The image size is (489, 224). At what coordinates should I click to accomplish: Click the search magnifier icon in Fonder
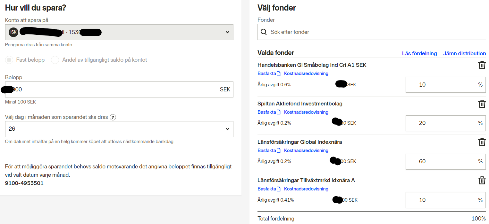tap(264, 32)
